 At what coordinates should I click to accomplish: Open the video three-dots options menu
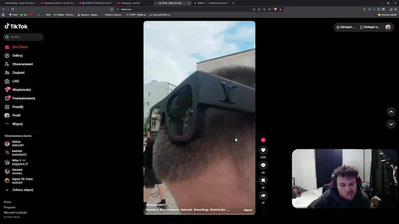pyautogui.click(x=250, y=26)
